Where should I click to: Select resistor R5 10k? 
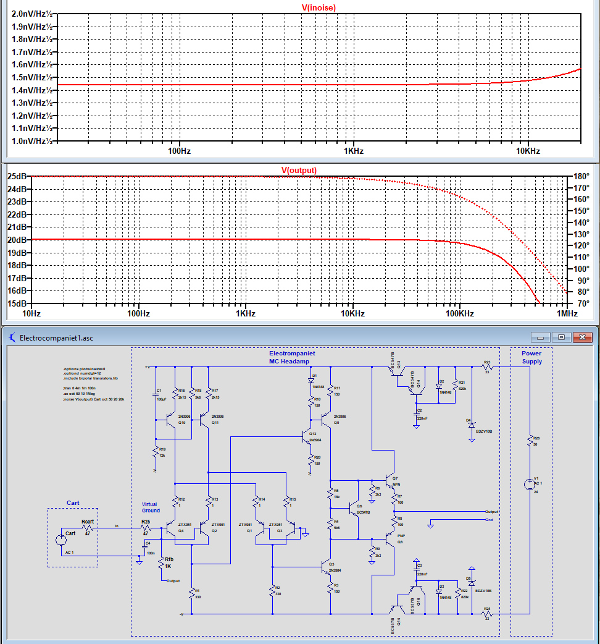[x=330, y=494]
